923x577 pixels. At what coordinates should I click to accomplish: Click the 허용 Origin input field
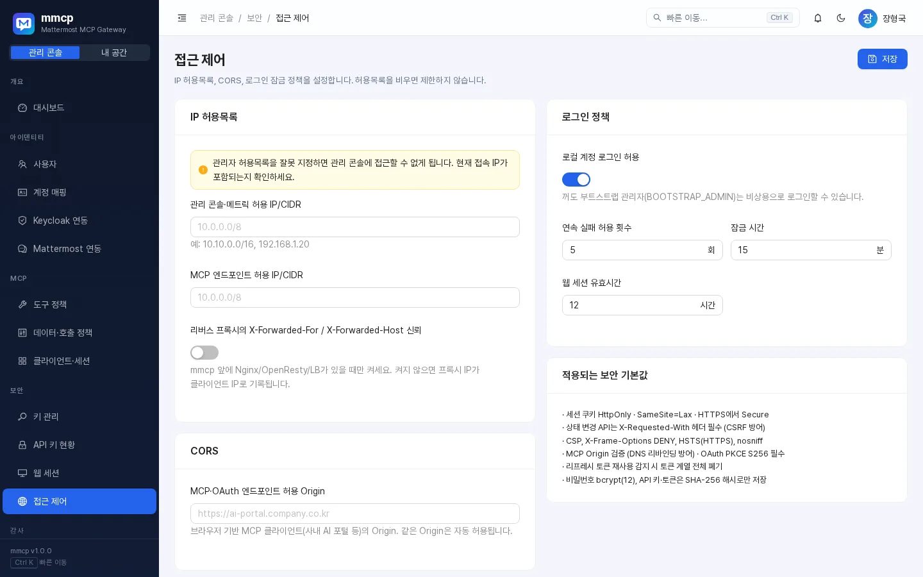click(355, 514)
